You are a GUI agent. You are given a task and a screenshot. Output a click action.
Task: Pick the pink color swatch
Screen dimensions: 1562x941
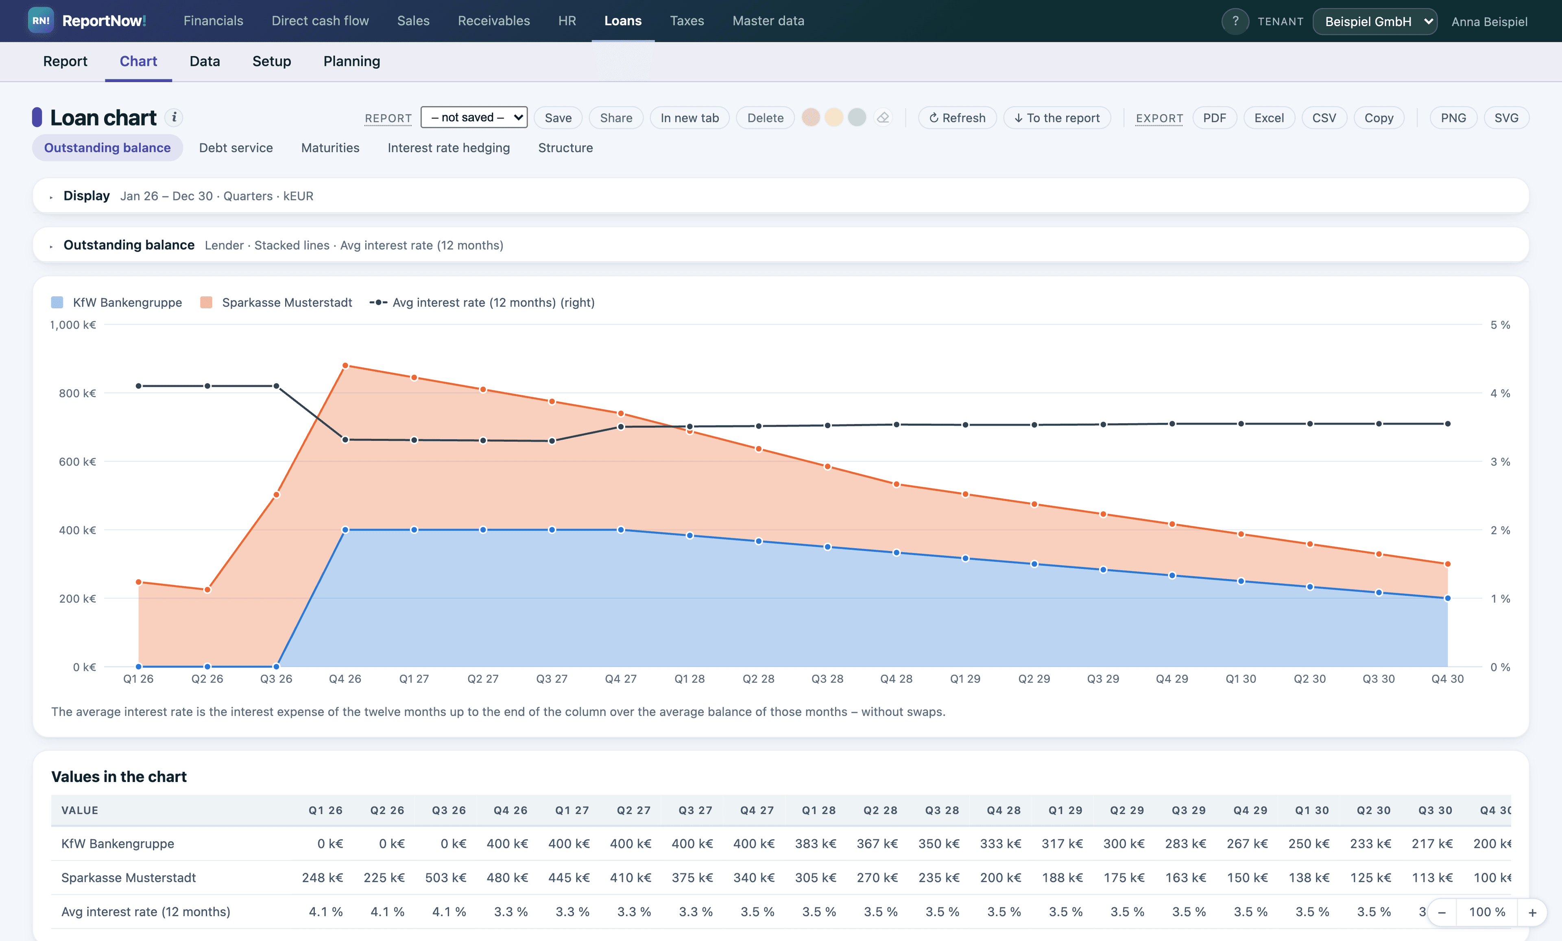(x=811, y=117)
